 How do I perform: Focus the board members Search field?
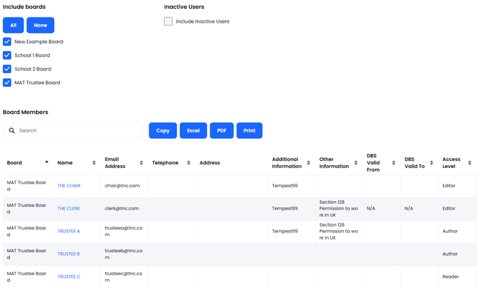pyautogui.click(x=73, y=131)
